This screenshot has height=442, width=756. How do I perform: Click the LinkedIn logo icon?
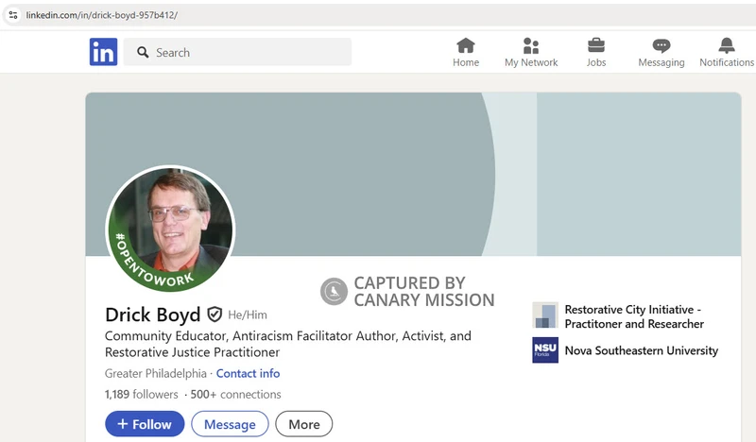point(103,52)
